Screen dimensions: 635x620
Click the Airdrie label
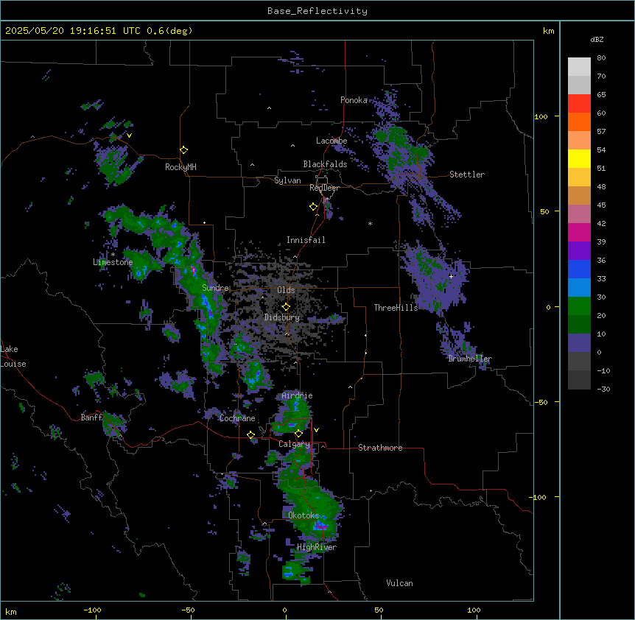click(297, 395)
